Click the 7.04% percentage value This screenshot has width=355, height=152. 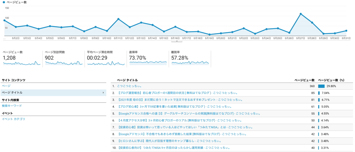point(325,93)
